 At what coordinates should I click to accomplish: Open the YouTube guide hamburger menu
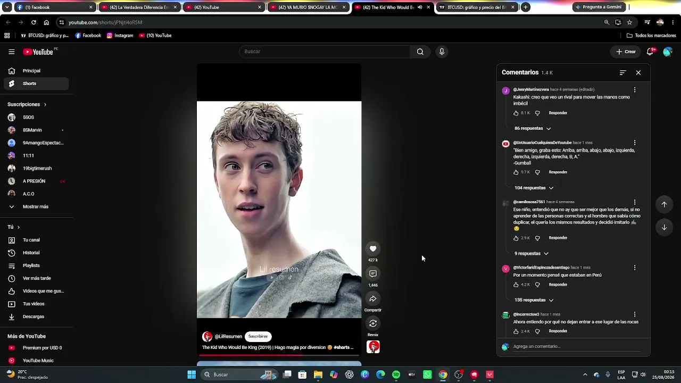tap(11, 52)
